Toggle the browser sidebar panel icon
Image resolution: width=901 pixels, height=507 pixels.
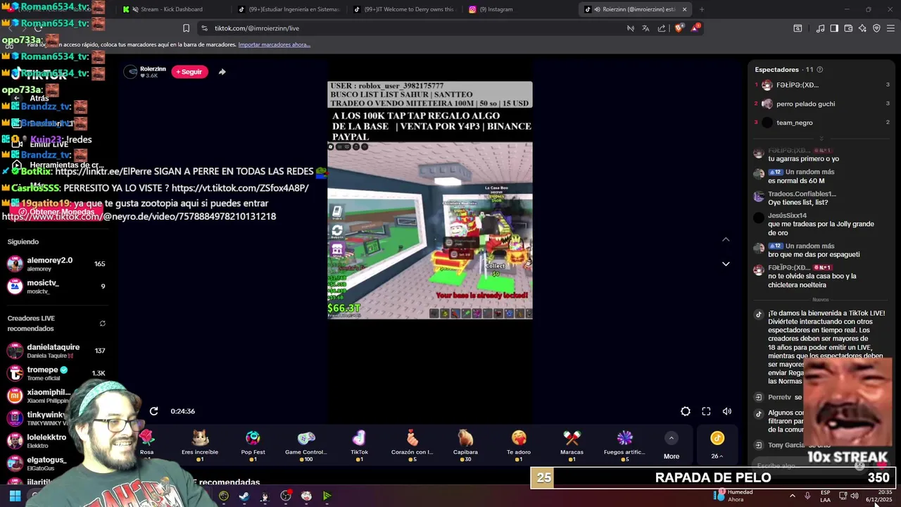(x=834, y=28)
